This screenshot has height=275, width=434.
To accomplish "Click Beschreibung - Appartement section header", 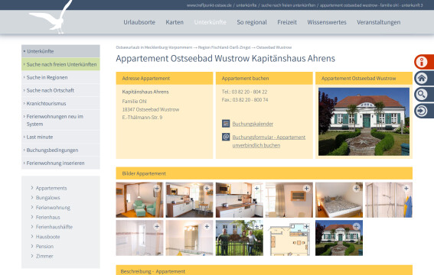I will click(264, 270).
